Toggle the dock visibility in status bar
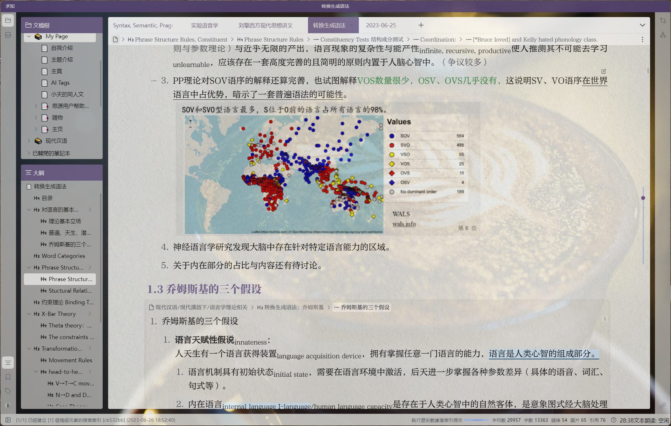671x426 pixels. 8,420
